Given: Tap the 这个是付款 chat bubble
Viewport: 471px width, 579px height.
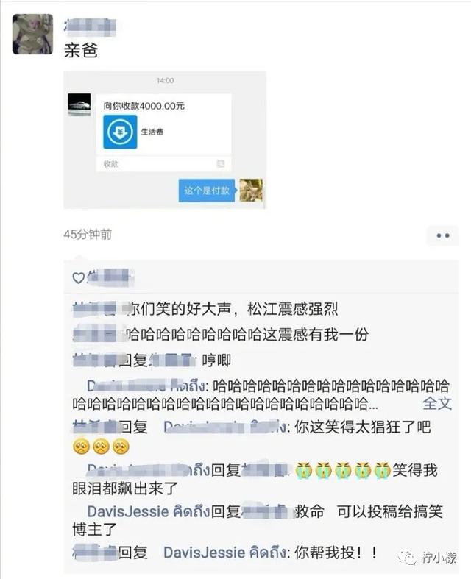Looking at the screenshot, I should click(207, 191).
